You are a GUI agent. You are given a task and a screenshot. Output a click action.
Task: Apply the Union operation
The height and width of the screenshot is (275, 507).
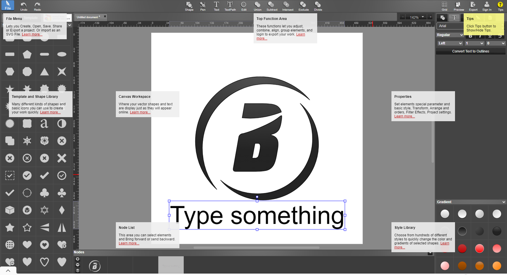[x=257, y=6]
